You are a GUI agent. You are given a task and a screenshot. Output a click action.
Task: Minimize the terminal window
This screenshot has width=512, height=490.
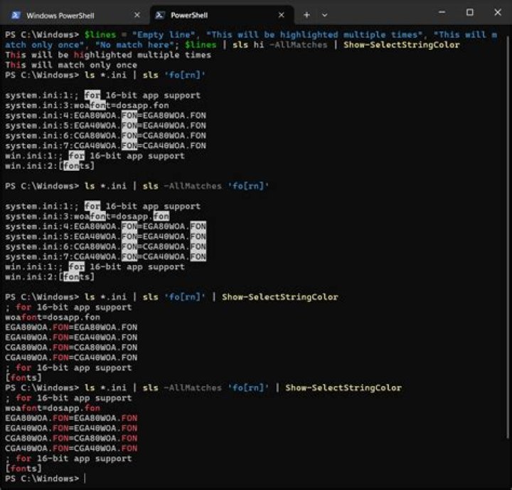[x=442, y=12]
